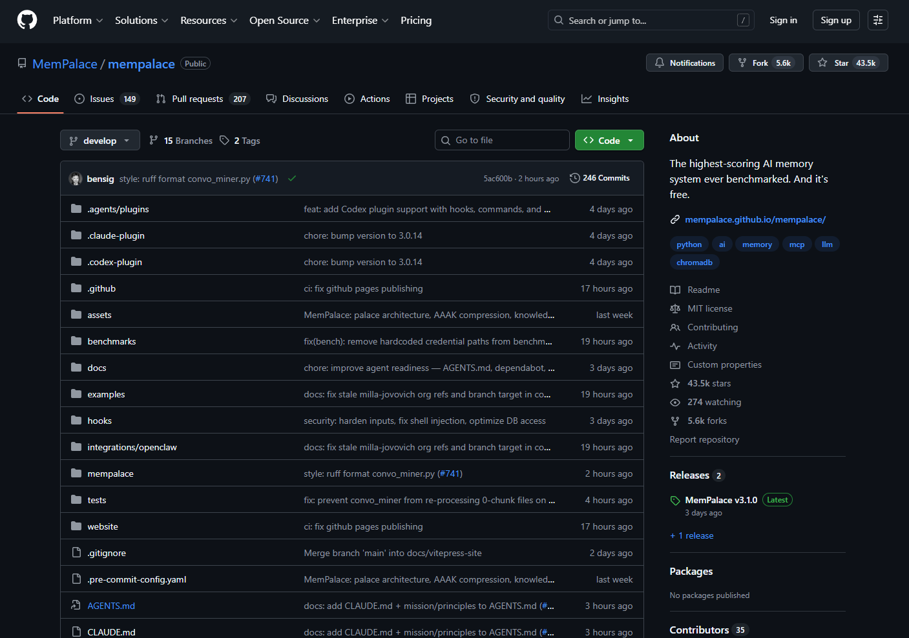The image size is (909, 638).
Task: Click the Sign up button
Action: tap(835, 20)
